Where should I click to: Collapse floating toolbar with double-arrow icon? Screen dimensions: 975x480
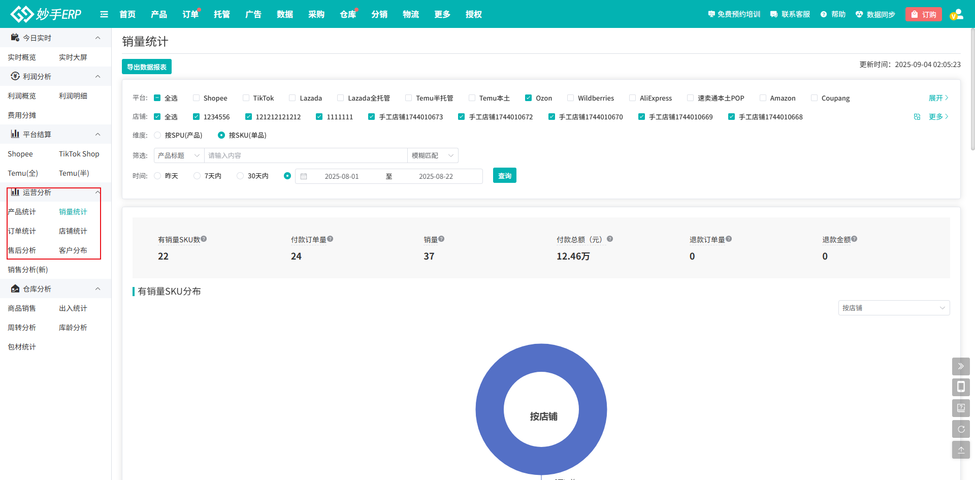point(961,366)
